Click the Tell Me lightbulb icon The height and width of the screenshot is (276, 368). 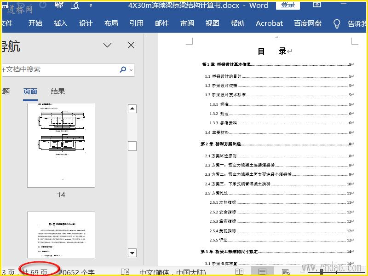pyautogui.click(x=337, y=23)
